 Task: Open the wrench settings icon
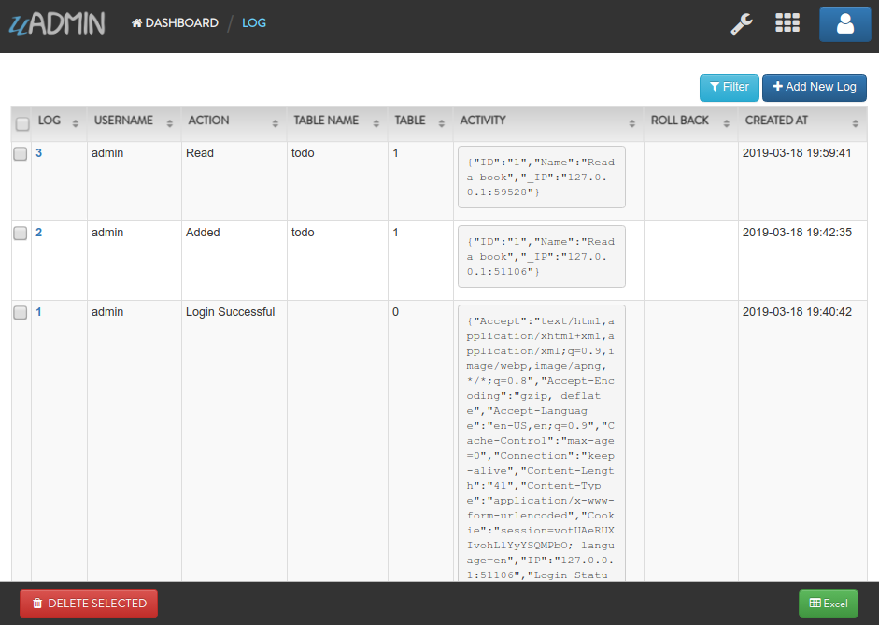coord(741,23)
